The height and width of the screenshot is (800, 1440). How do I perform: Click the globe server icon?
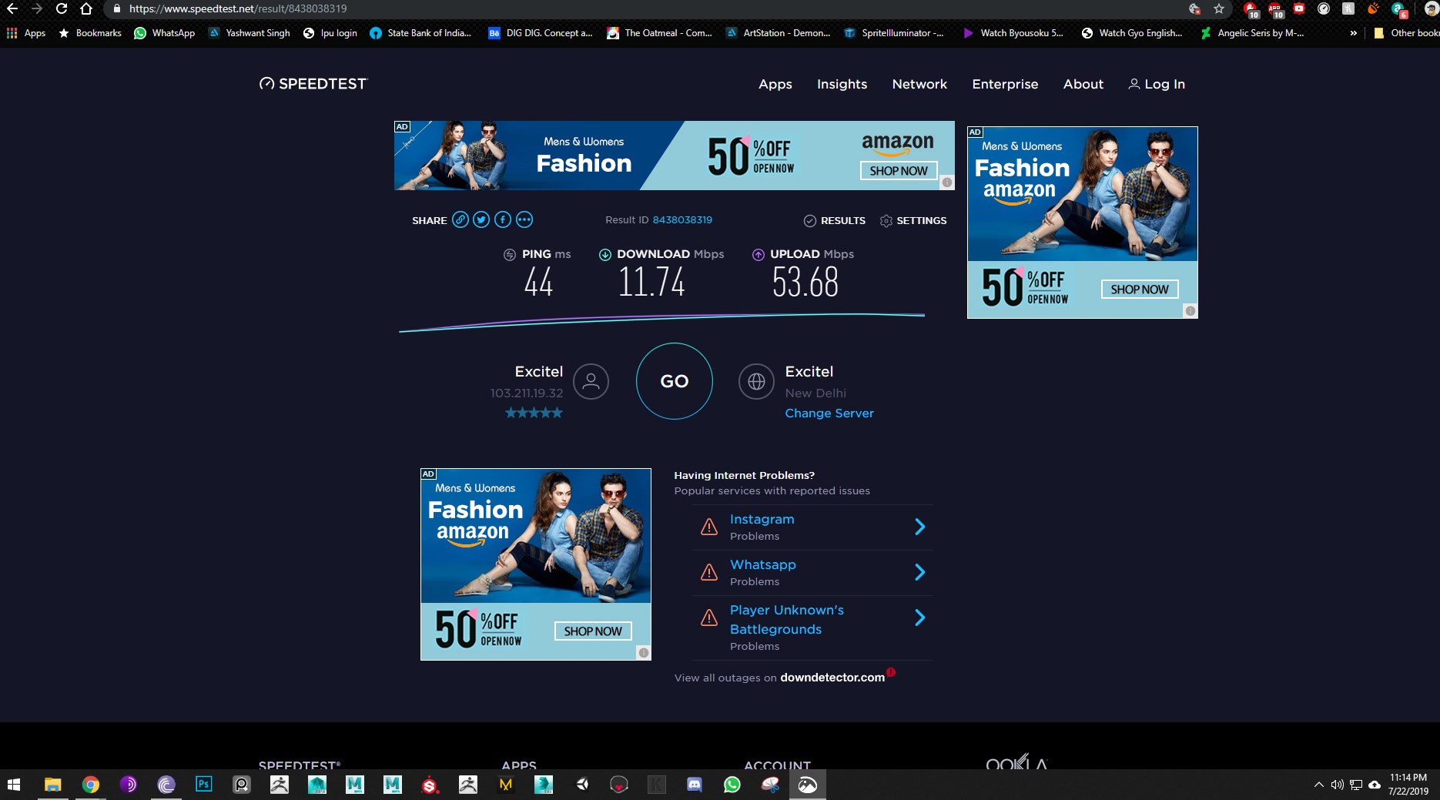(756, 381)
